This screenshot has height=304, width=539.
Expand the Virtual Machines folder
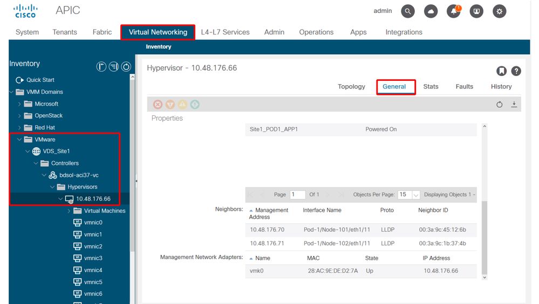tap(69, 211)
